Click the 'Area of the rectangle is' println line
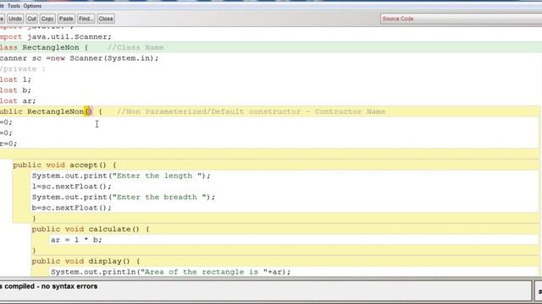This screenshot has height=304, width=542. (171, 272)
